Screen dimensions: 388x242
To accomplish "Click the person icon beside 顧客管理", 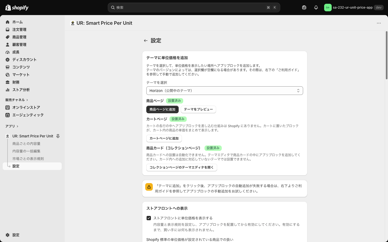I will (x=8, y=45).
